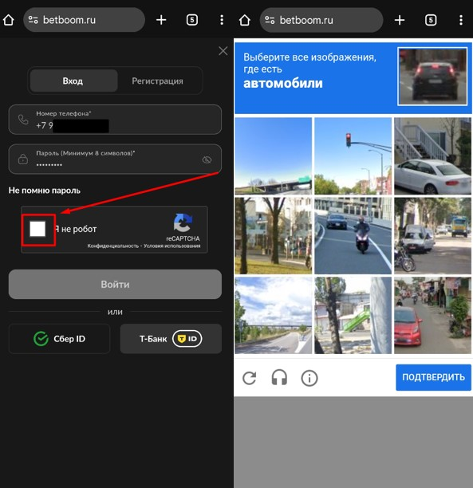Close the login dialog with X

(x=223, y=51)
